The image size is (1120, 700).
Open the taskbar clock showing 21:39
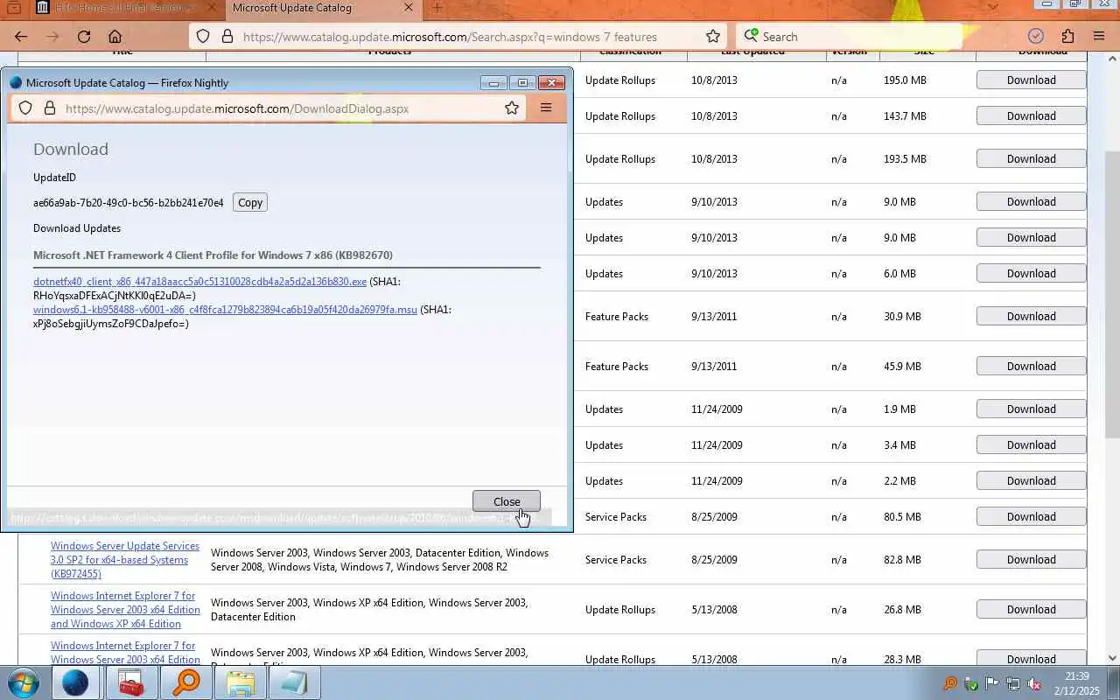tap(1078, 683)
